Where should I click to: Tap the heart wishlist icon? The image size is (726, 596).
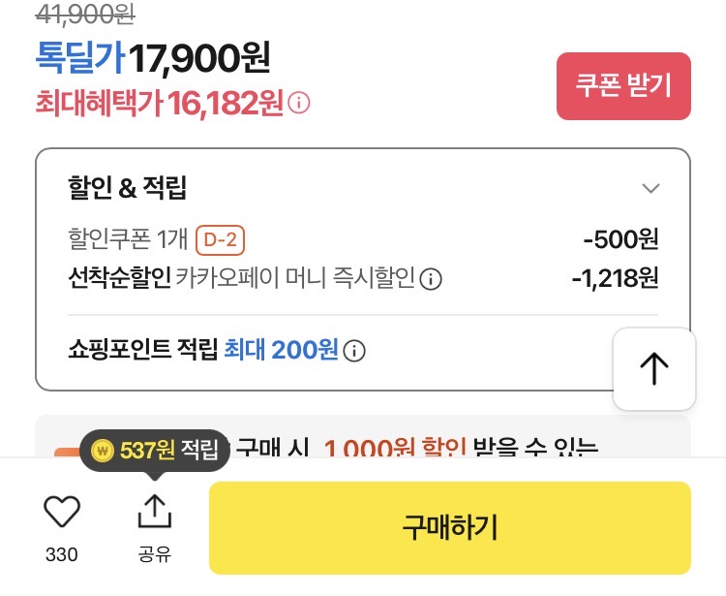62,511
